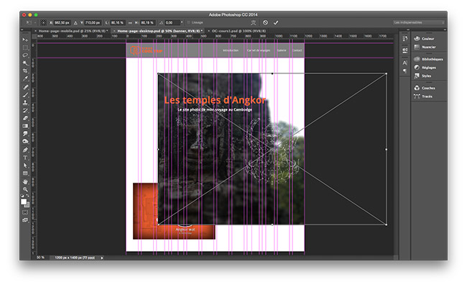Select the Crop tool

25,70
